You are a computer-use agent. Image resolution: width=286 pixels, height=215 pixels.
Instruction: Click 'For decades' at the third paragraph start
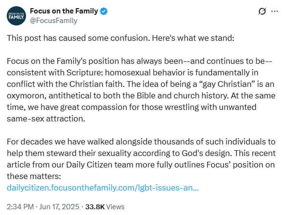point(29,142)
